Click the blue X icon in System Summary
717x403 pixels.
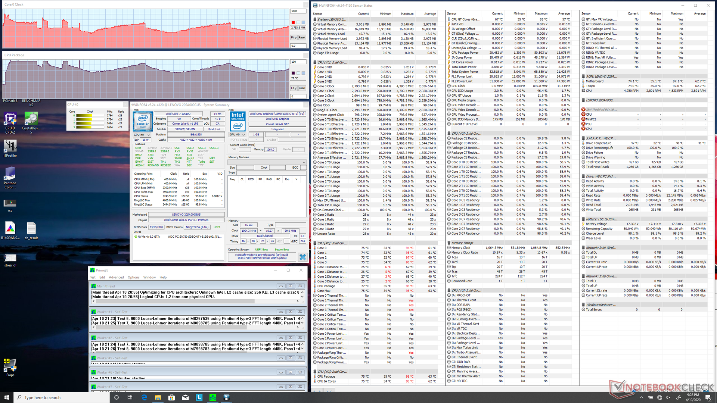pyautogui.click(x=302, y=257)
